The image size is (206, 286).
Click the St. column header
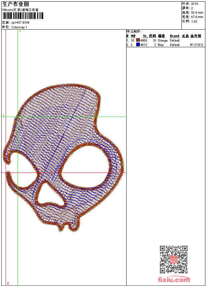(145, 36)
